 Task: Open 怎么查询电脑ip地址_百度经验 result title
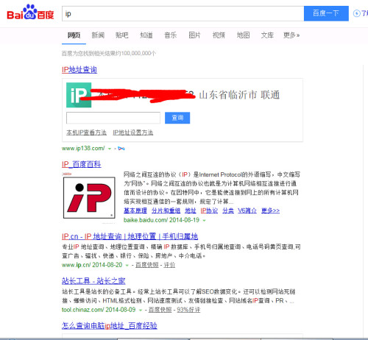[x=110, y=326]
